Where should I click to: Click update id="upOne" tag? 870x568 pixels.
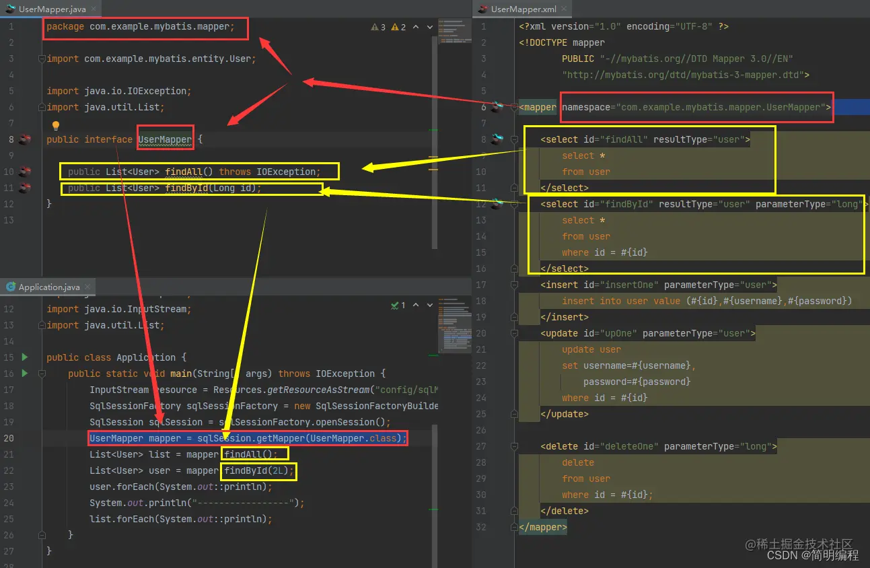[648, 333]
